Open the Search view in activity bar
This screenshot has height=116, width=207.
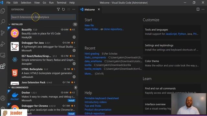[x=3, y=22]
